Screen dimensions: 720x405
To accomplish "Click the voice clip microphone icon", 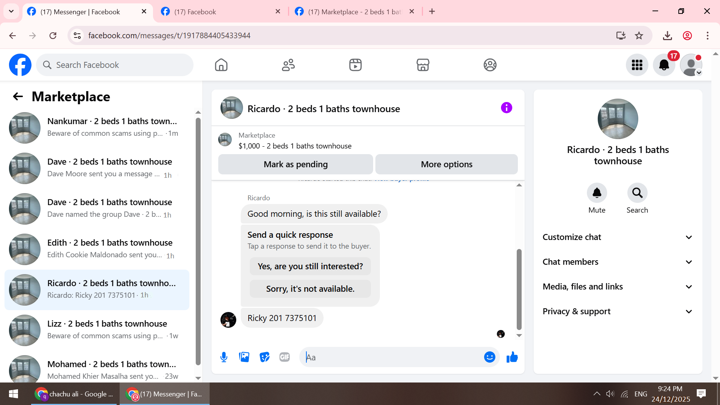I will 224,357.
